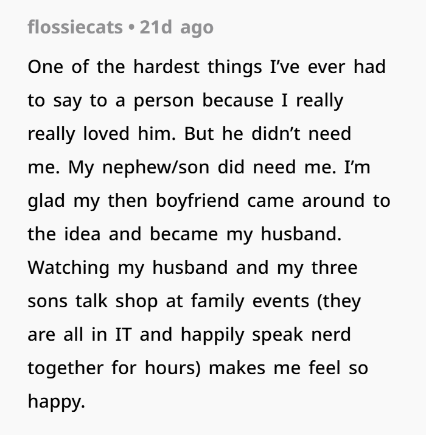
Task: Click the word "Watching" starting the sentence
Action: click(69, 268)
